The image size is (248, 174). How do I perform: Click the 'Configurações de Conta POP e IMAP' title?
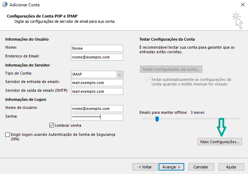tap(42, 16)
